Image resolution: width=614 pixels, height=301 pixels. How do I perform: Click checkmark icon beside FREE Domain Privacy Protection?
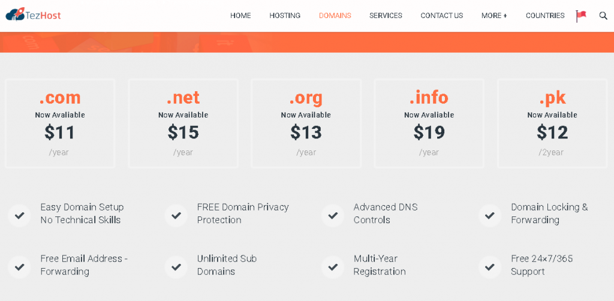coord(176,215)
